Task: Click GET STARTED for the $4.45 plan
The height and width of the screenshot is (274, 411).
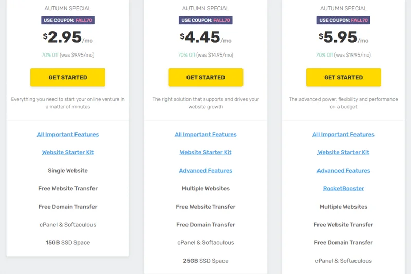Action: coord(206,77)
